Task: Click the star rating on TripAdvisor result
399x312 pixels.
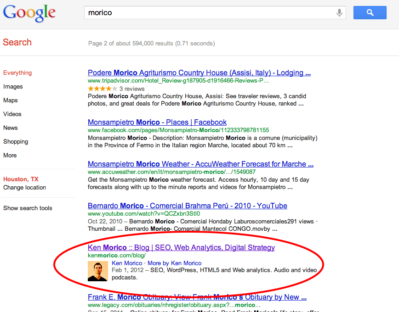Action: (102, 89)
